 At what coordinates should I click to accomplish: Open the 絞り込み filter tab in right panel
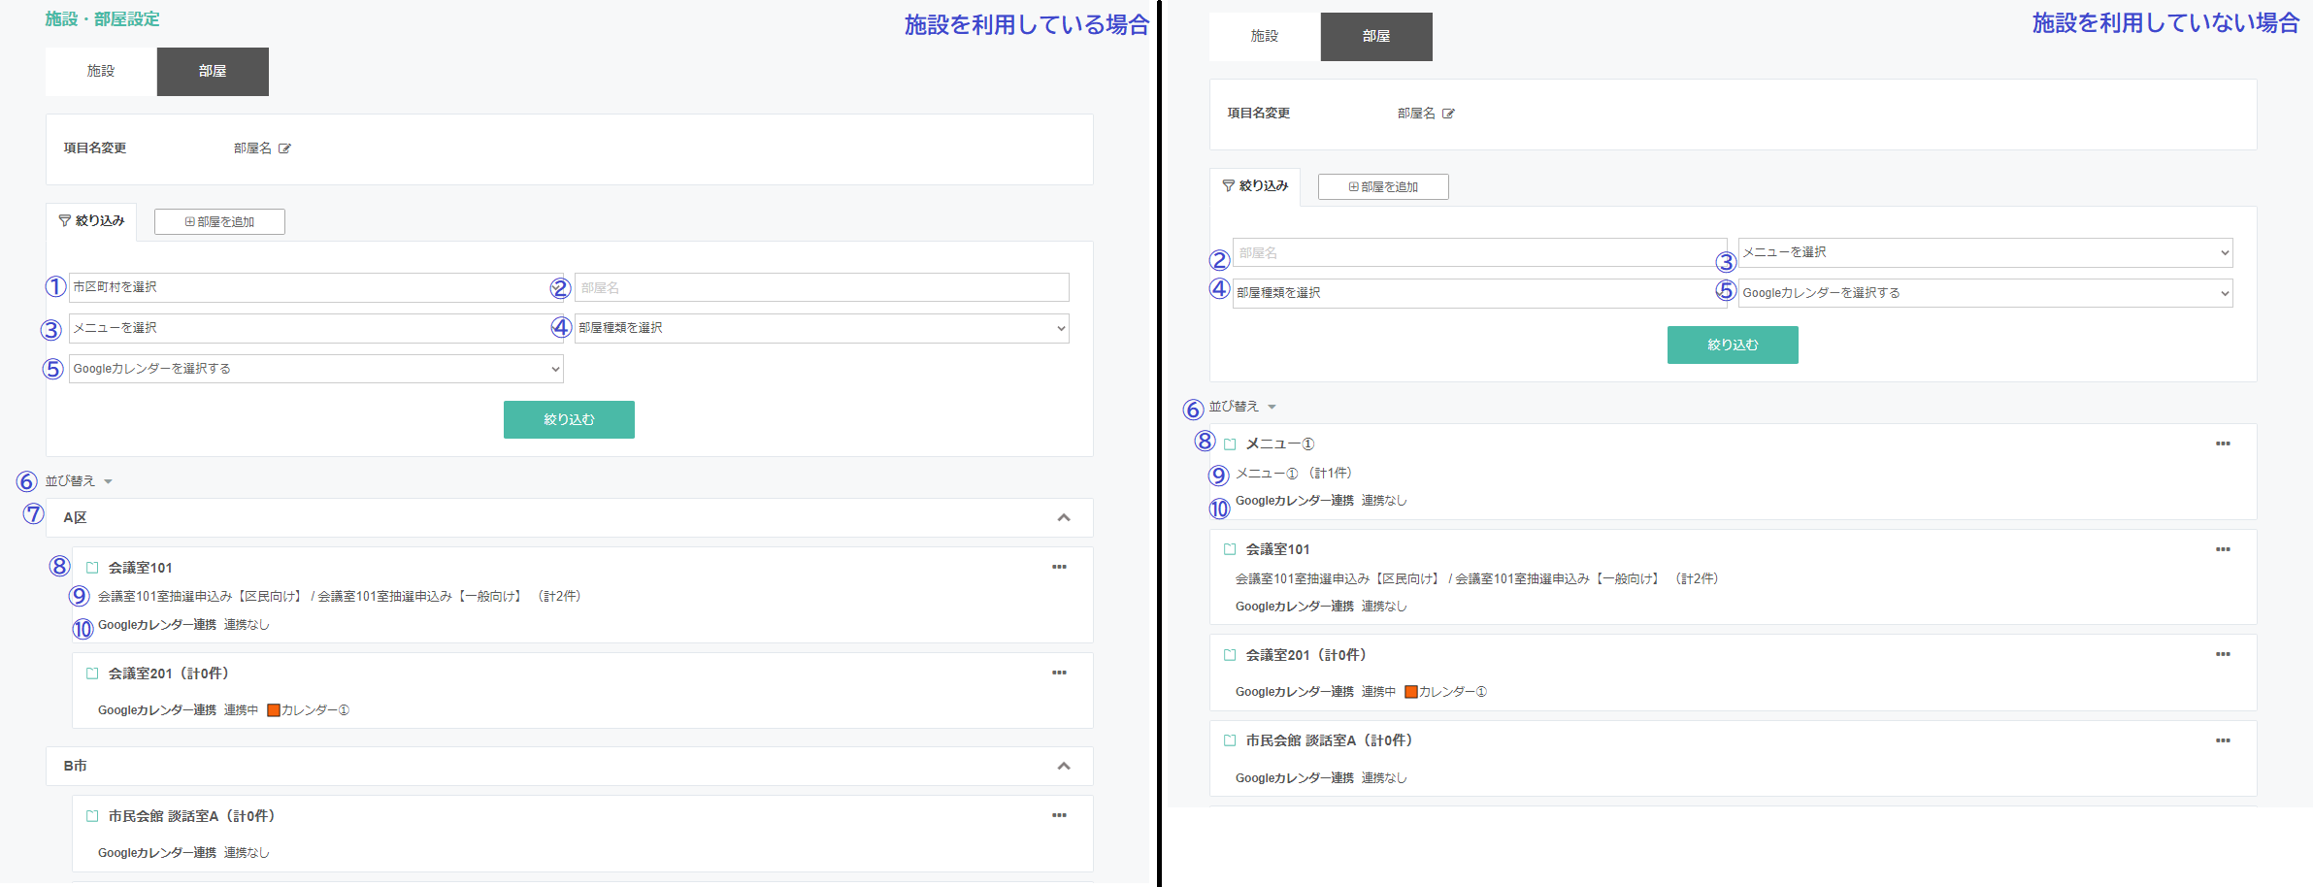1255,186
